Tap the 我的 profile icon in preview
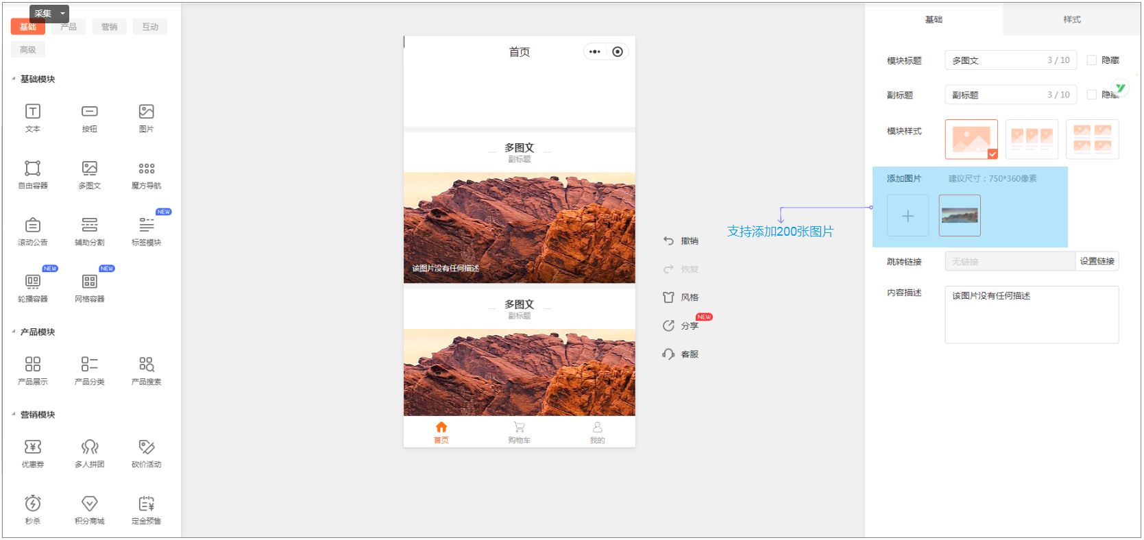 (598, 427)
